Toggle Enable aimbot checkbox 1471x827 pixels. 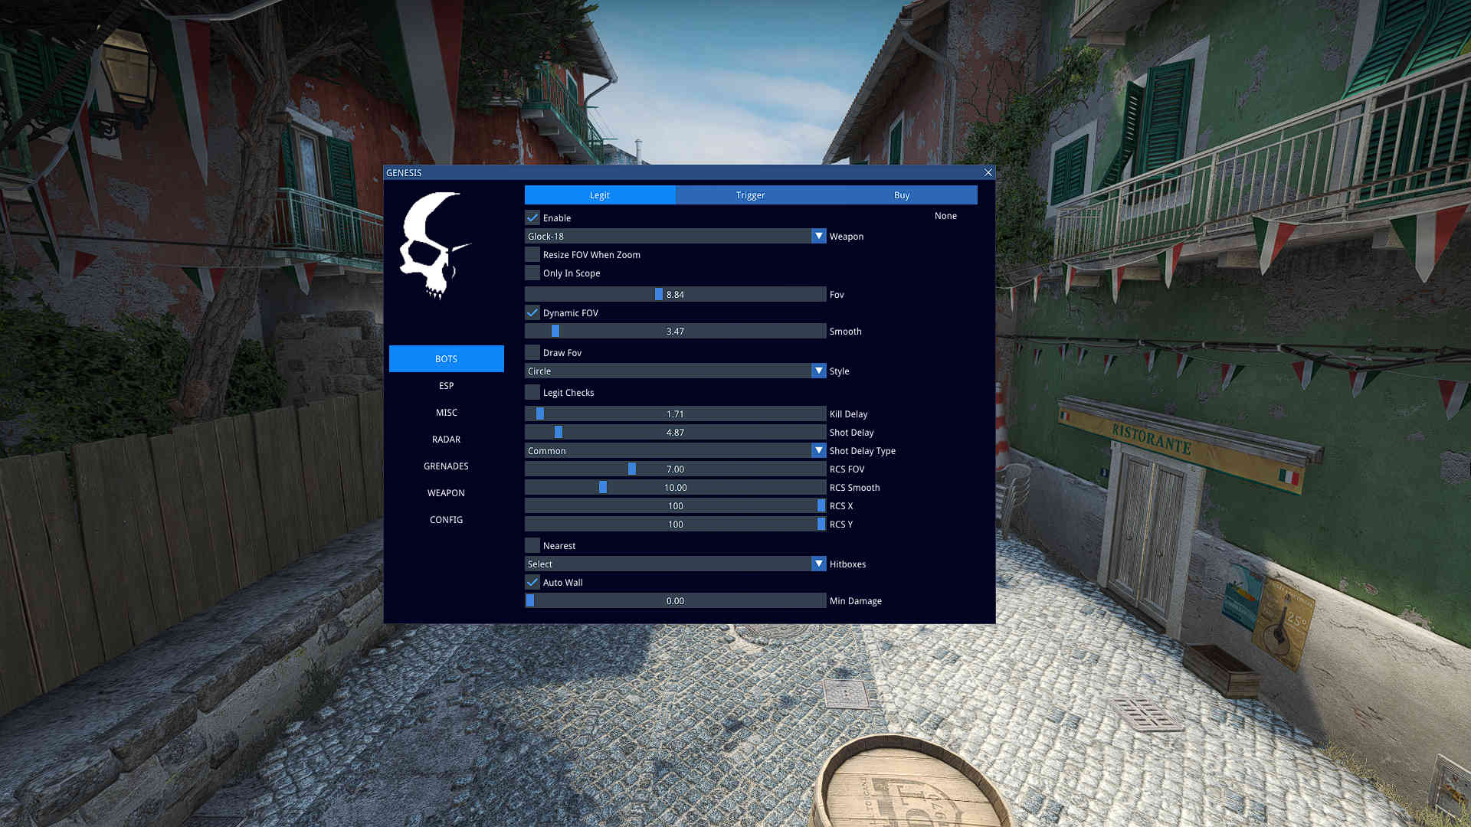(532, 217)
